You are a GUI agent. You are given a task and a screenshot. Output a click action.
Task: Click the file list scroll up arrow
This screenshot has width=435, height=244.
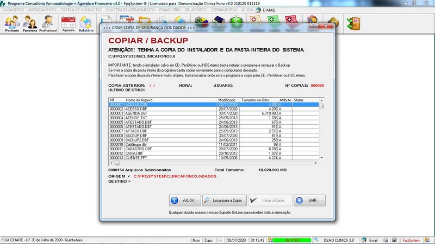tap(321, 101)
